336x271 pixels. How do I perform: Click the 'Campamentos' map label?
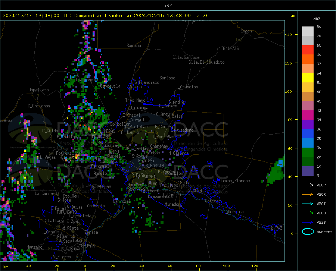(x=160, y=196)
